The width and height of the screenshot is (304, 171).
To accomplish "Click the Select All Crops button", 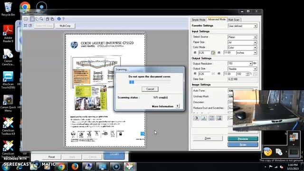I will coord(44,26).
